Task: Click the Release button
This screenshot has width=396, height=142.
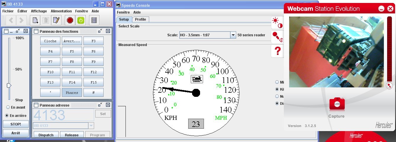Action: tap(72, 135)
